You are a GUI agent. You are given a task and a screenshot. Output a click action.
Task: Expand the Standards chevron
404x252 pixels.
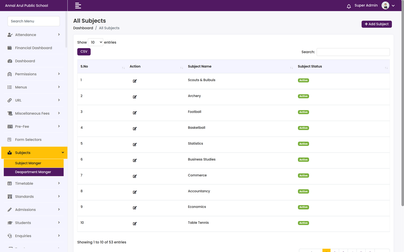click(x=59, y=196)
